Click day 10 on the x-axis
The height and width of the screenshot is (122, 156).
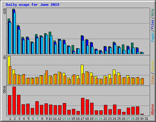(x=50, y=119)
